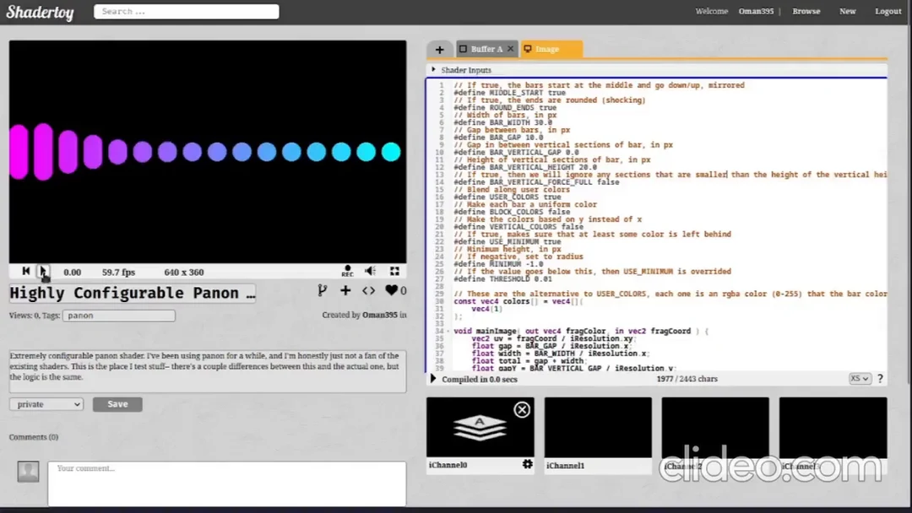
Task: Open the XS font size dropdown
Action: pyautogui.click(x=859, y=378)
